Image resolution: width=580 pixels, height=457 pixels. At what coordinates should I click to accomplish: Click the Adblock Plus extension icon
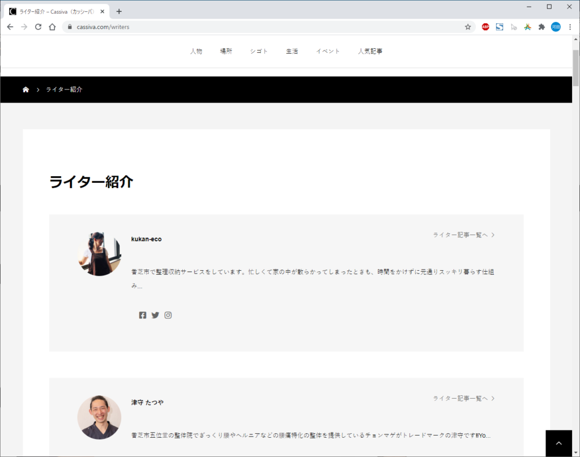point(485,27)
